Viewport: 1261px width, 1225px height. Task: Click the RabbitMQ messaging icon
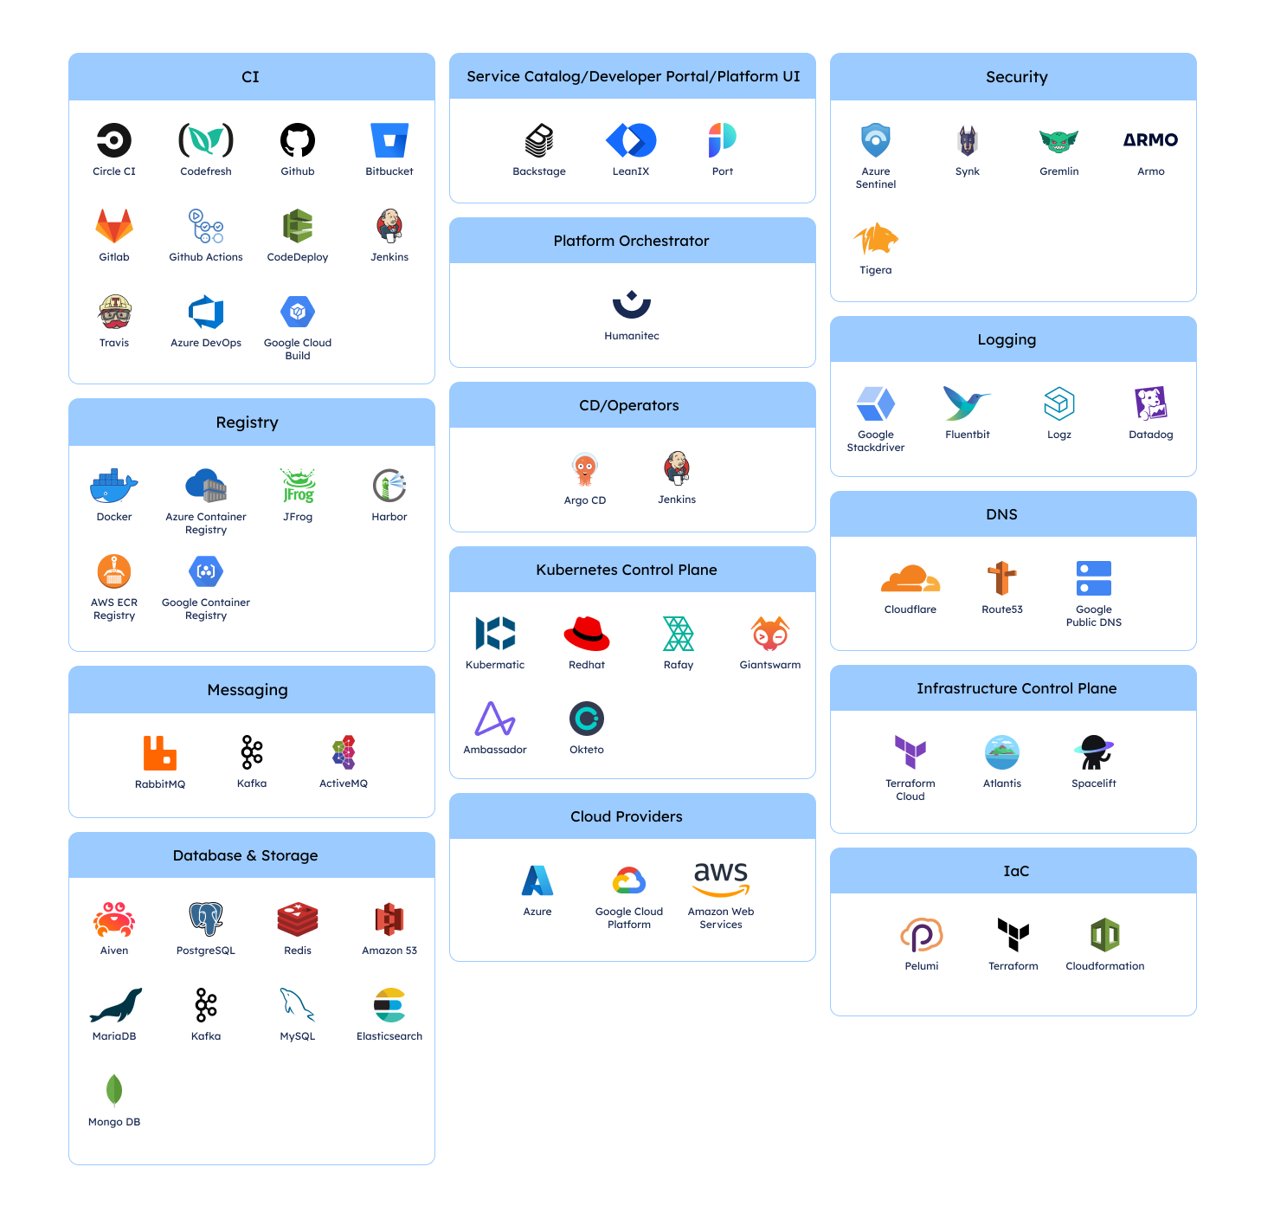pos(160,752)
